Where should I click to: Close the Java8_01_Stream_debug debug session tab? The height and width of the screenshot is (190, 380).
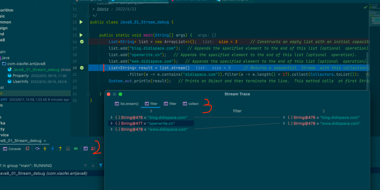(x=45, y=141)
